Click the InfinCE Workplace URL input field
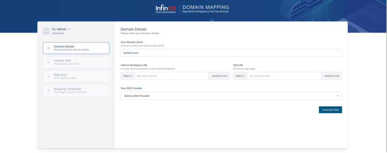 pyautogui.click(x=172, y=76)
